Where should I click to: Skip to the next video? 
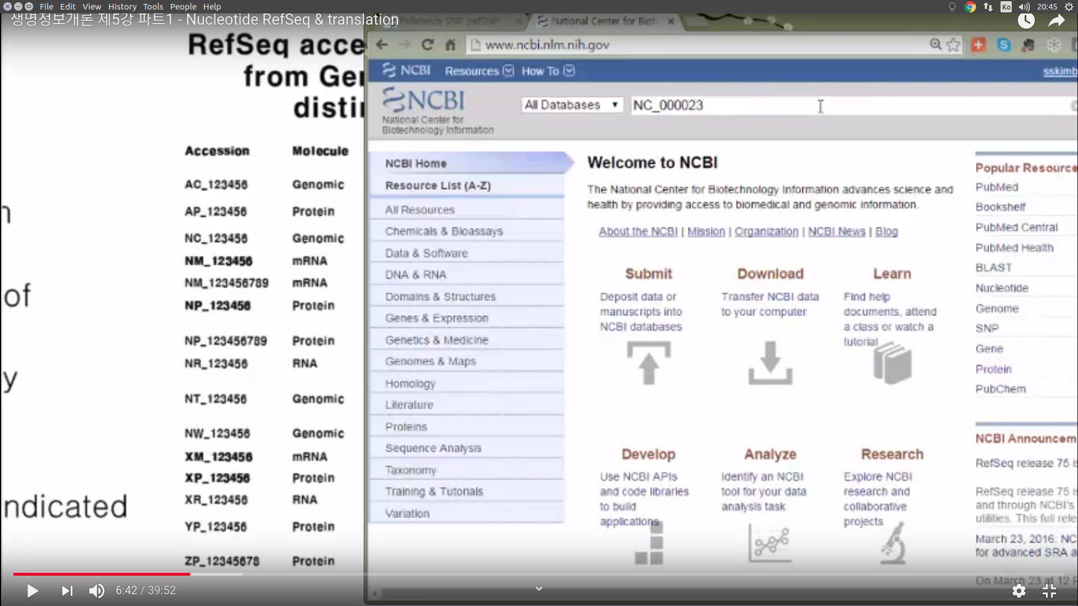[x=67, y=591]
